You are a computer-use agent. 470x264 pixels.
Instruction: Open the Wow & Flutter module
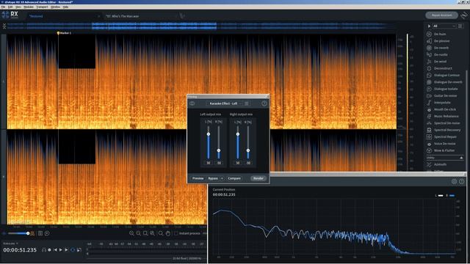pos(444,150)
